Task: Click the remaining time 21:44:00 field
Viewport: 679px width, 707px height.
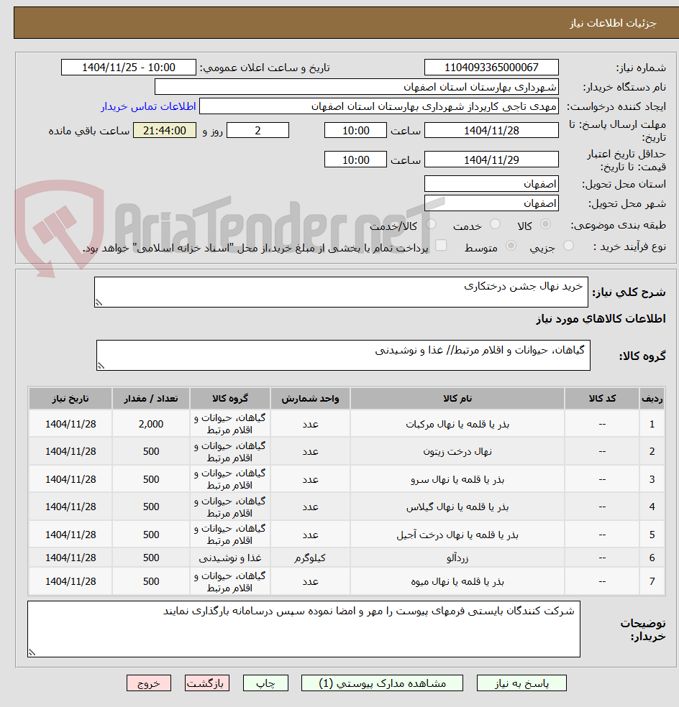Action: click(x=164, y=130)
